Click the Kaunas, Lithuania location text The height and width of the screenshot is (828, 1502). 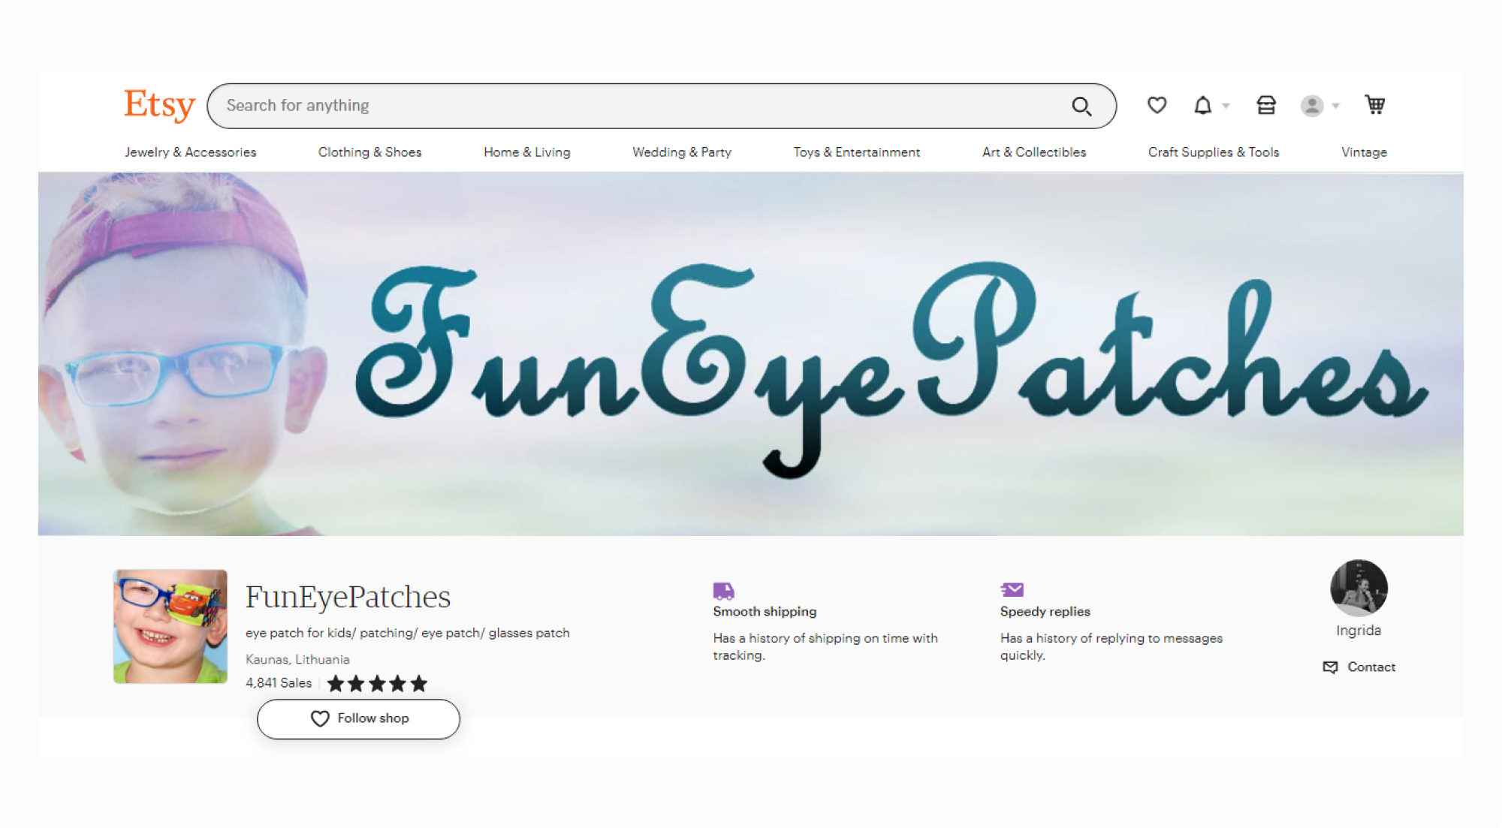[x=297, y=660]
